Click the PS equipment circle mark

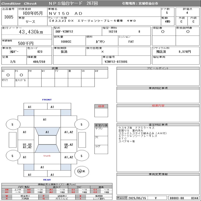[x=21, y=75]
